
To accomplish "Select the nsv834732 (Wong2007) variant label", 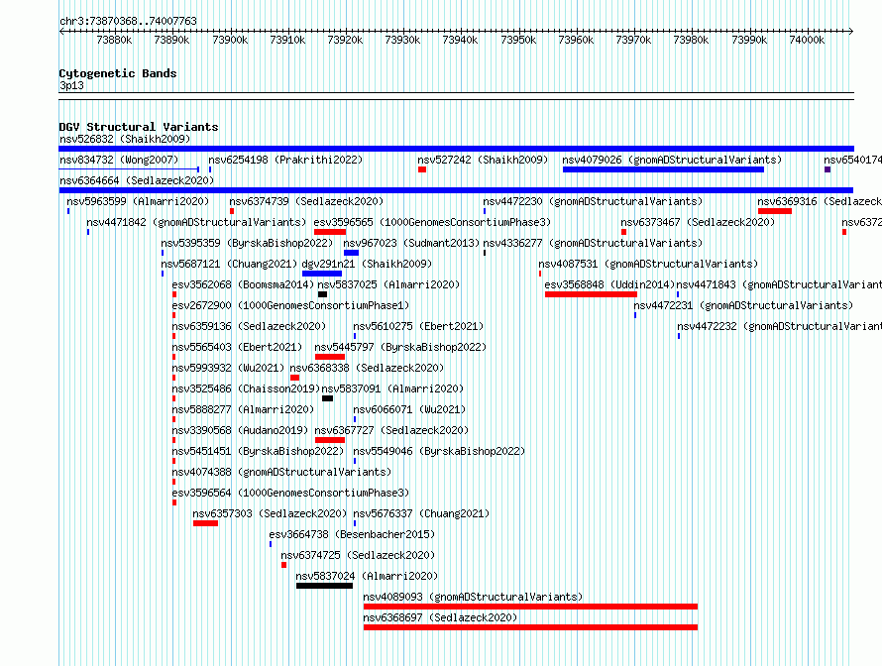I will tap(119, 160).
